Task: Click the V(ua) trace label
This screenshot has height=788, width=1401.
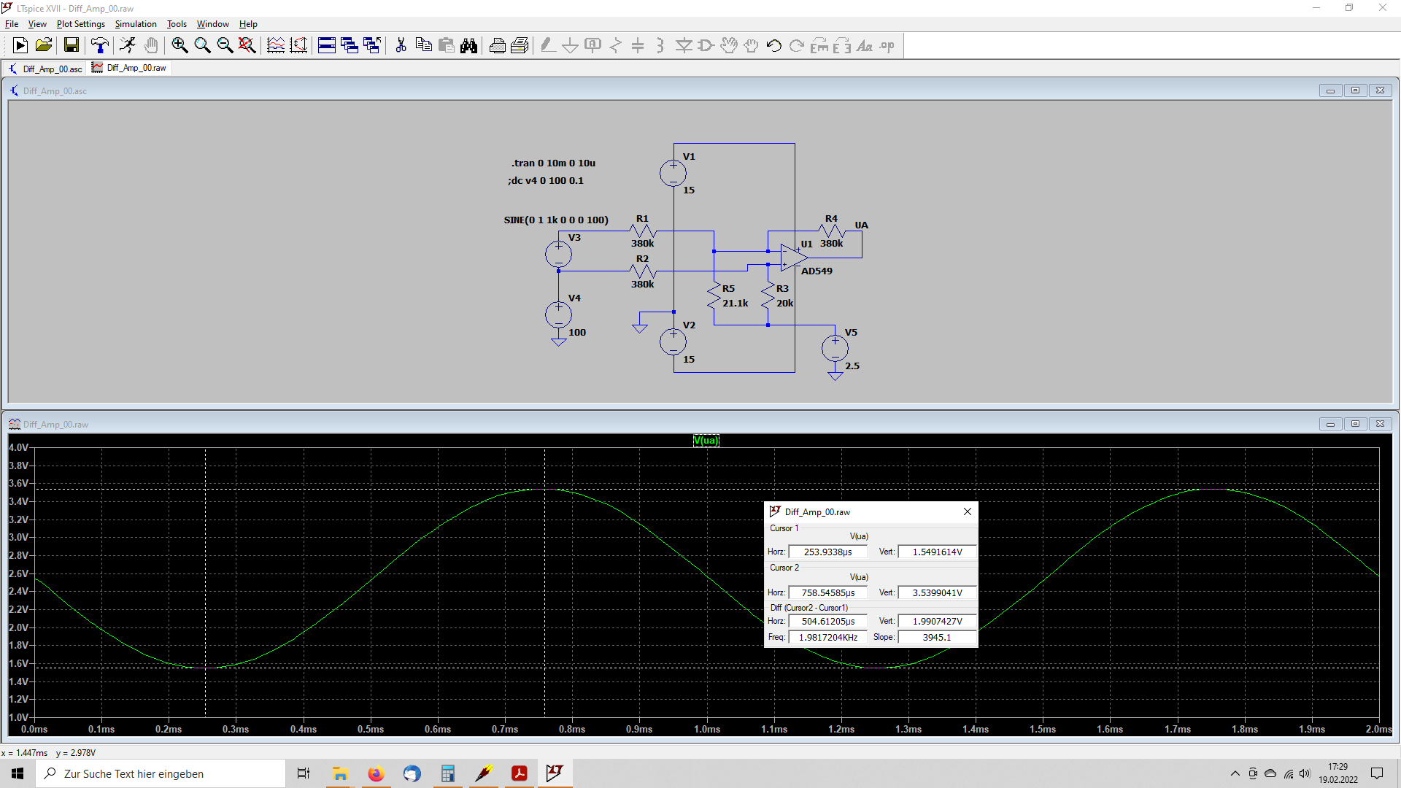Action: [x=706, y=441]
